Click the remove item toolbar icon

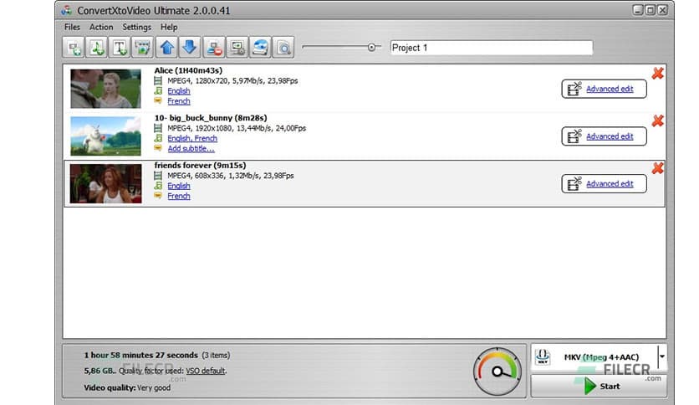(x=214, y=48)
